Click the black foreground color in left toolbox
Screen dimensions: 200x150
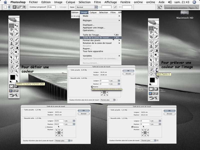pyautogui.click(x=12, y=77)
